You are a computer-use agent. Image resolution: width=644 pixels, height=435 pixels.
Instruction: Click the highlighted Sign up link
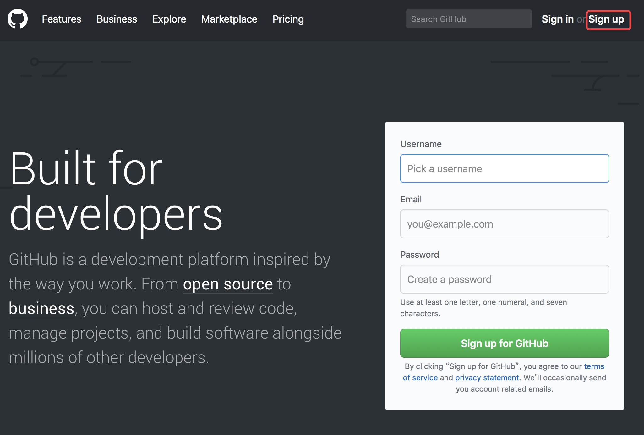[606, 19]
